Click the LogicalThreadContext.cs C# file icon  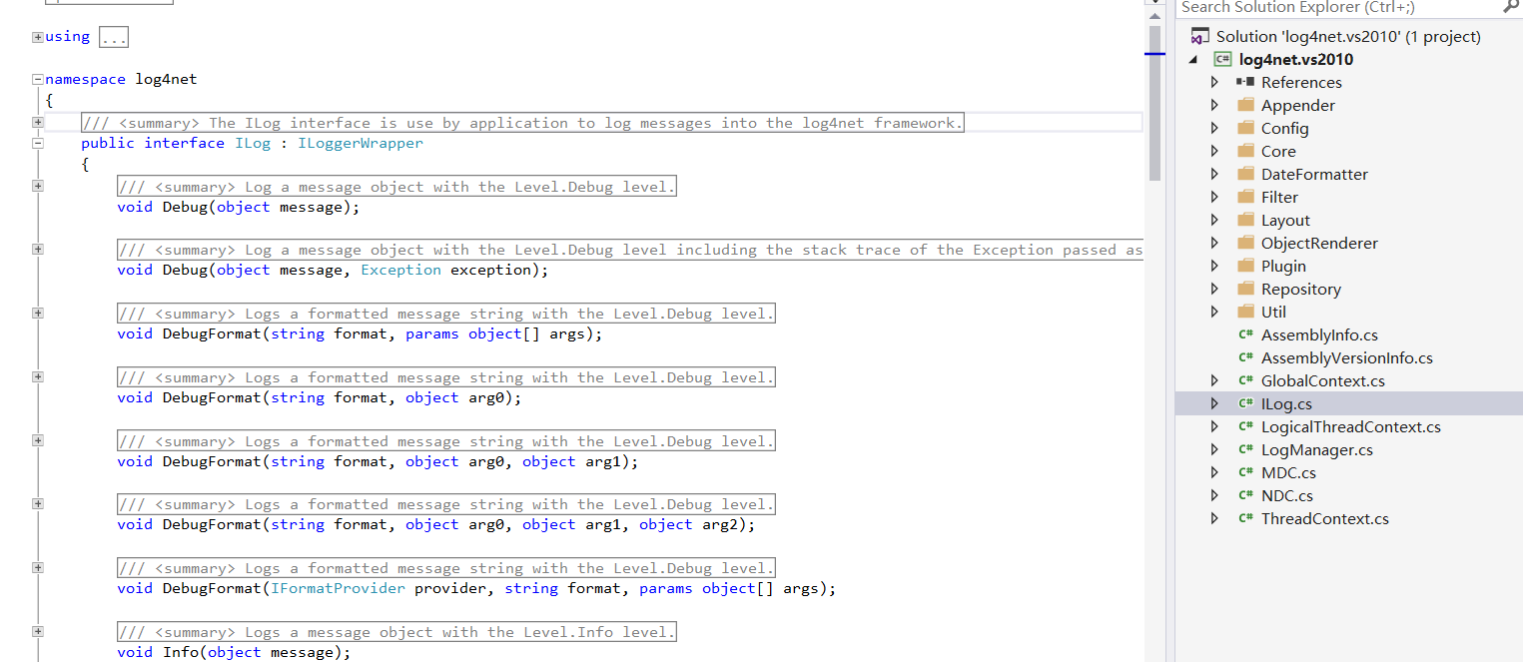tap(1245, 426)
